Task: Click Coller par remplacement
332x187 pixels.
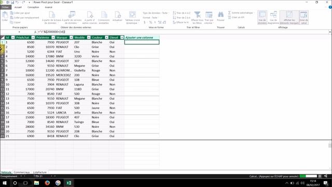Action: pyautogui.click(x=24, y=18)
